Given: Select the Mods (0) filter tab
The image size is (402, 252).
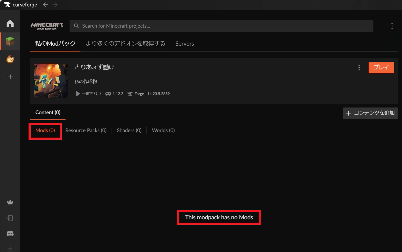Looking at the screenshot, I should click(45, 130).
